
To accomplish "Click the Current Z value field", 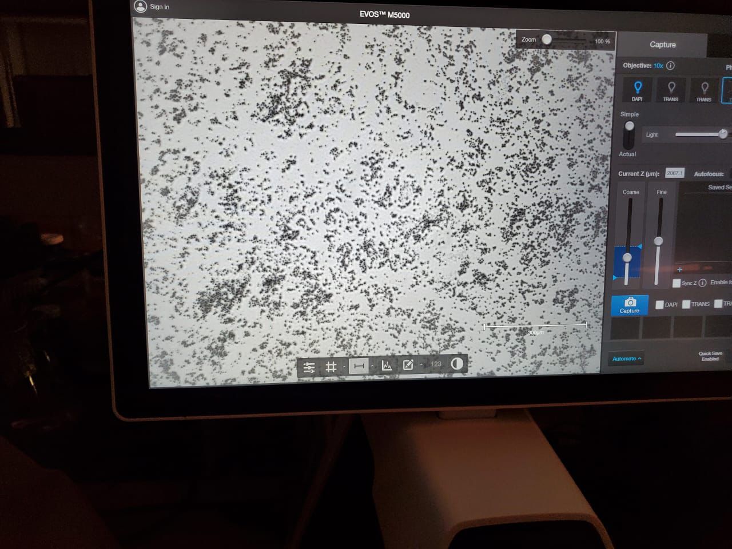I will pyautogui.click(x=674, y=173).
